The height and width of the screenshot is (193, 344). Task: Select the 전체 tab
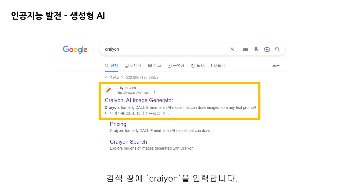(x=111, y=65)
